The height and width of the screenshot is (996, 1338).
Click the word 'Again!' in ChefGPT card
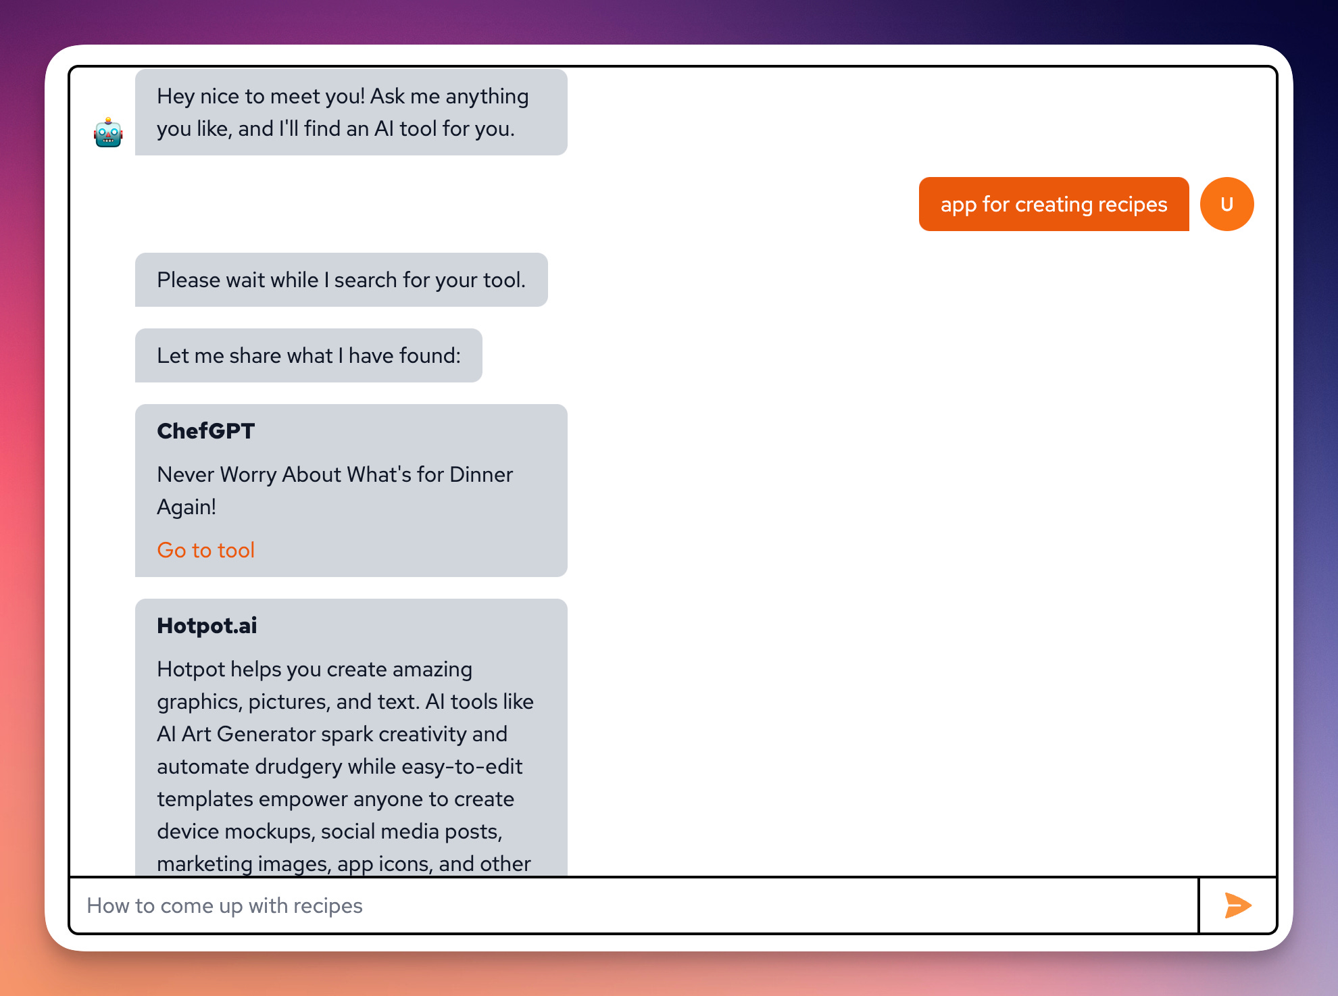187,507
